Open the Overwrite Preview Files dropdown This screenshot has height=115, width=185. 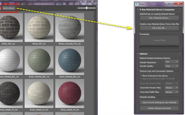coord(172,88)
